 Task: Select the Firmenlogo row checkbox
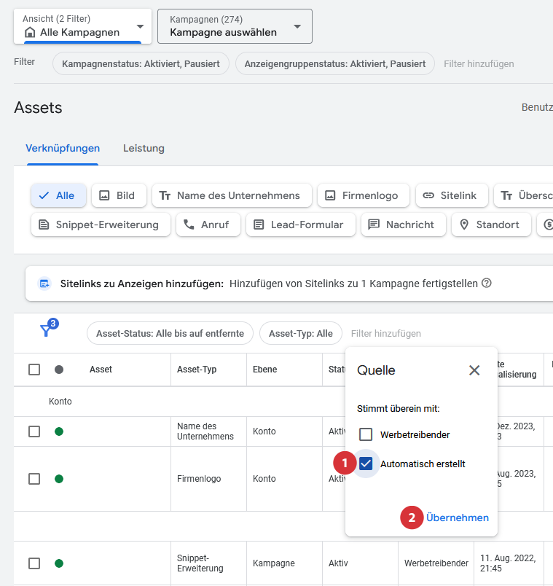34,479
